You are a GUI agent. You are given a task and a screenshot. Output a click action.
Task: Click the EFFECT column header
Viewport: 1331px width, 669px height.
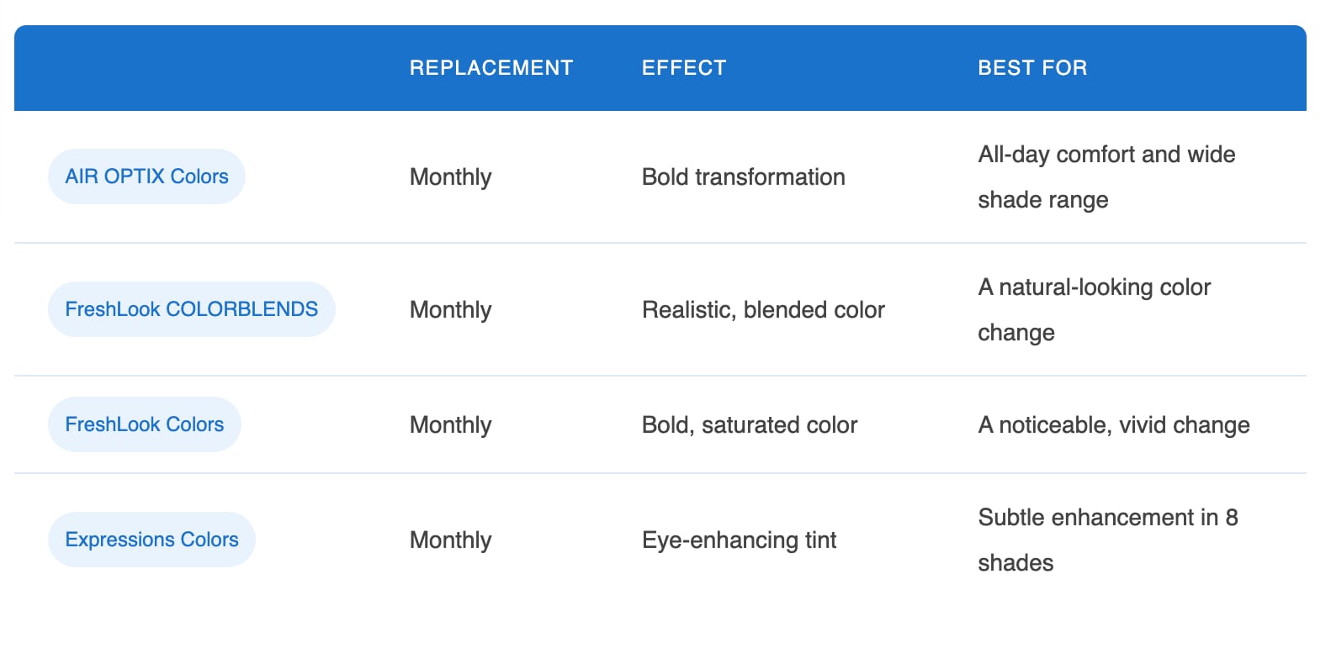684,68
